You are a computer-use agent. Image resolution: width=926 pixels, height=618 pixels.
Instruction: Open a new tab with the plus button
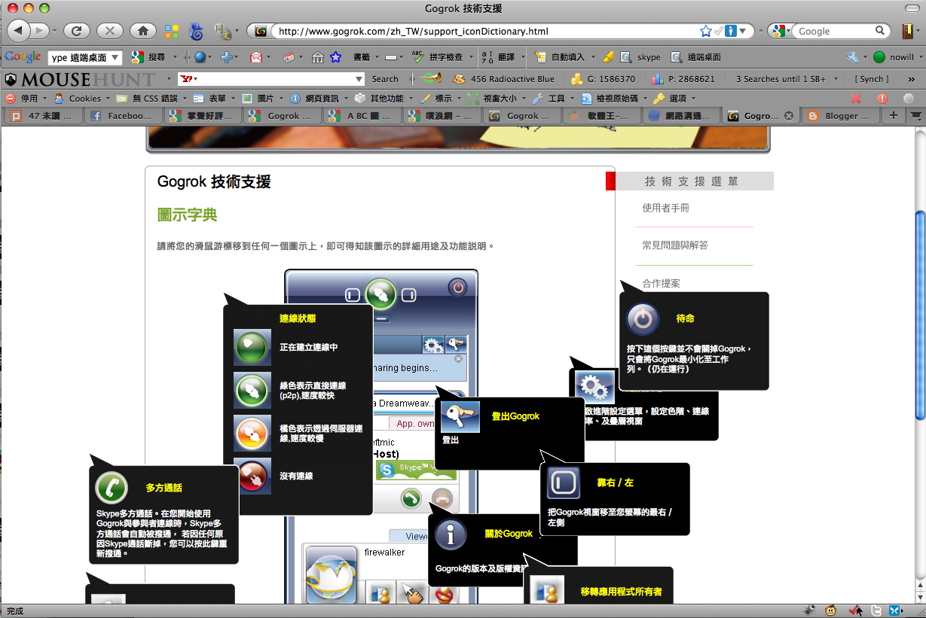tap(894, 116)
